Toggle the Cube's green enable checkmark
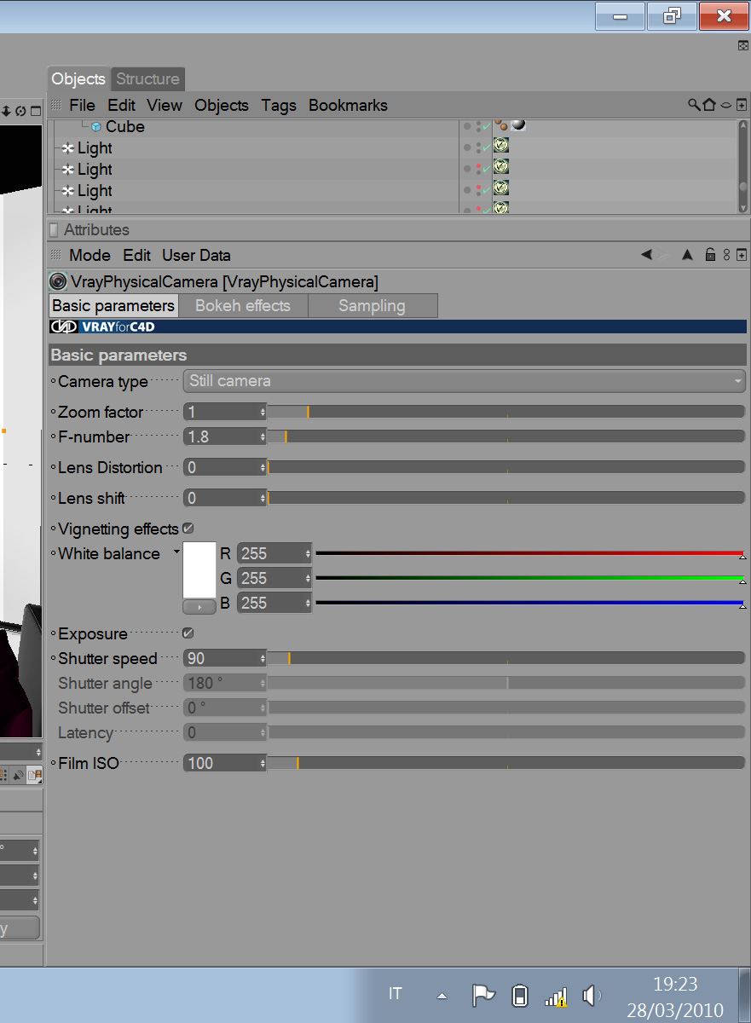 [x=487, y=127]
